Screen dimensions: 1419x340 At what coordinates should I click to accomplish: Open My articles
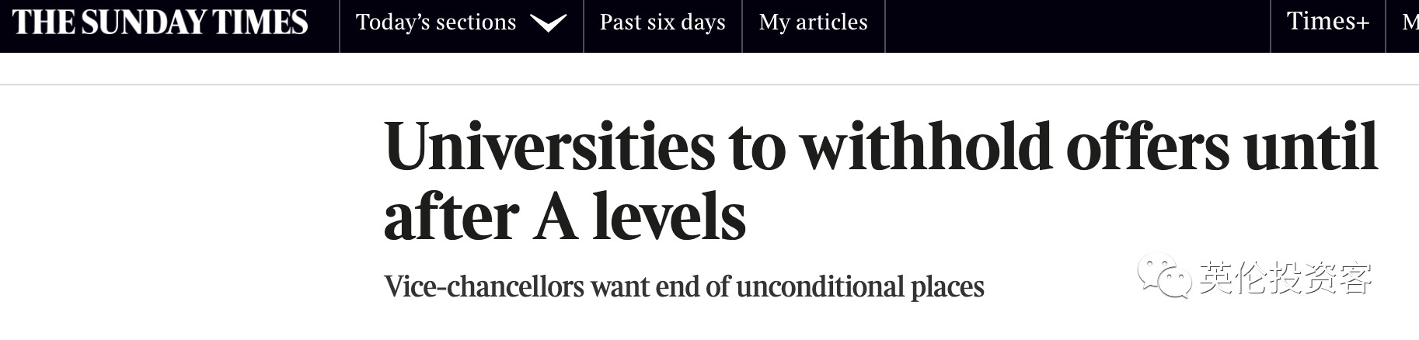click(x=813, y=23)
